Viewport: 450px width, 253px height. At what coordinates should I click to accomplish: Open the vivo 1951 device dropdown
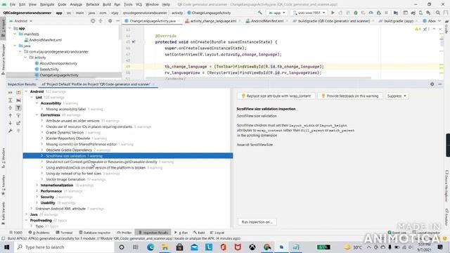pyautogui.click(x=309, y=13)
